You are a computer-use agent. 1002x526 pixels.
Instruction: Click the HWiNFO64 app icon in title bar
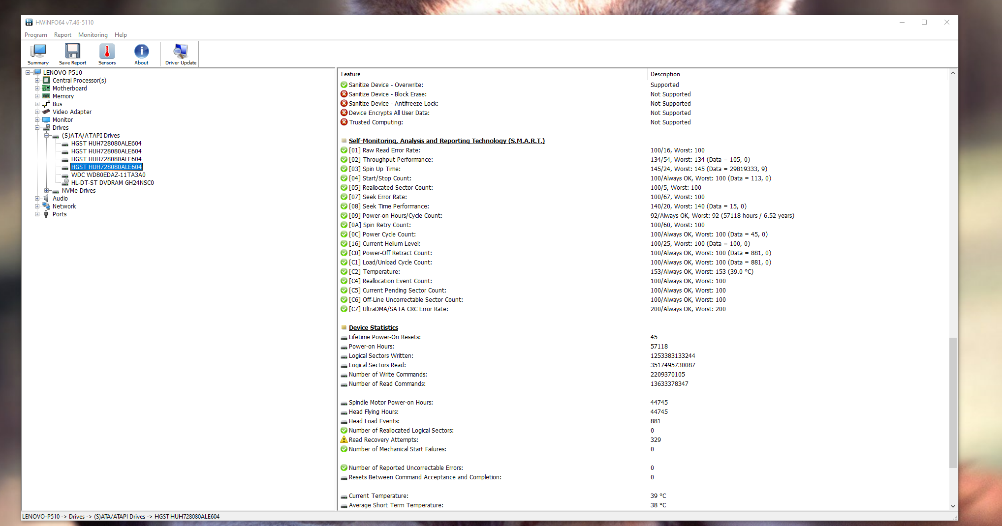pyautogui.click(x=29, y=22)
